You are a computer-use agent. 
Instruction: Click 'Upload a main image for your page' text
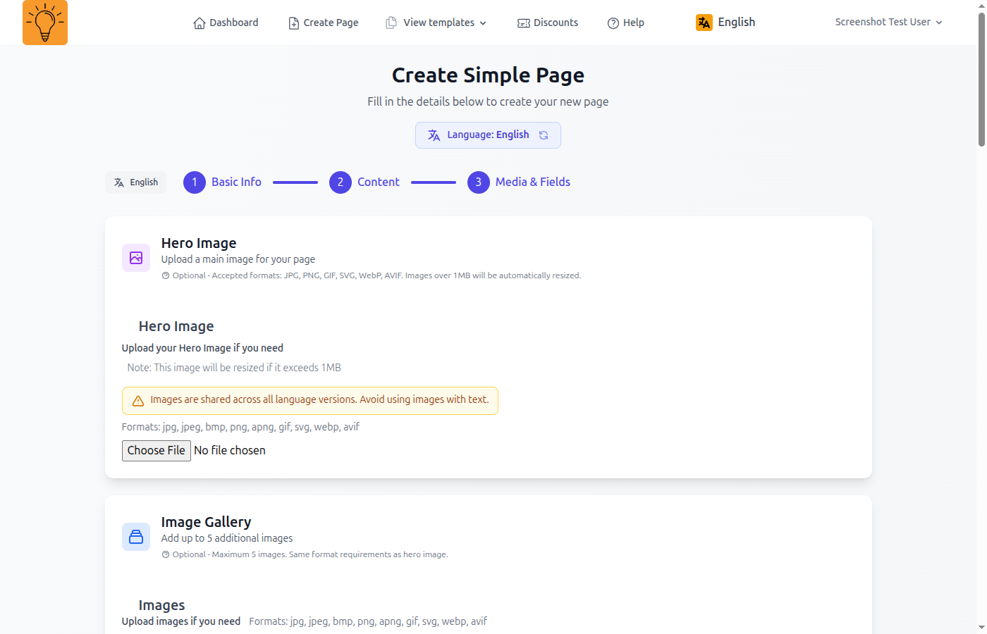(x=238, y=259)
